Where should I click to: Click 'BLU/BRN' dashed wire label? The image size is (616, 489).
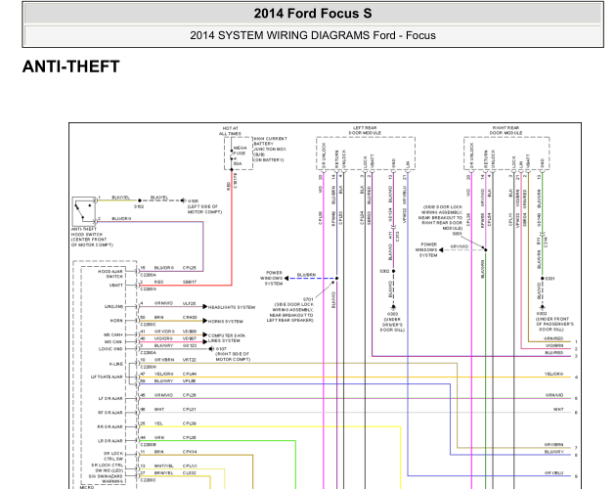[x=306, y=275]
